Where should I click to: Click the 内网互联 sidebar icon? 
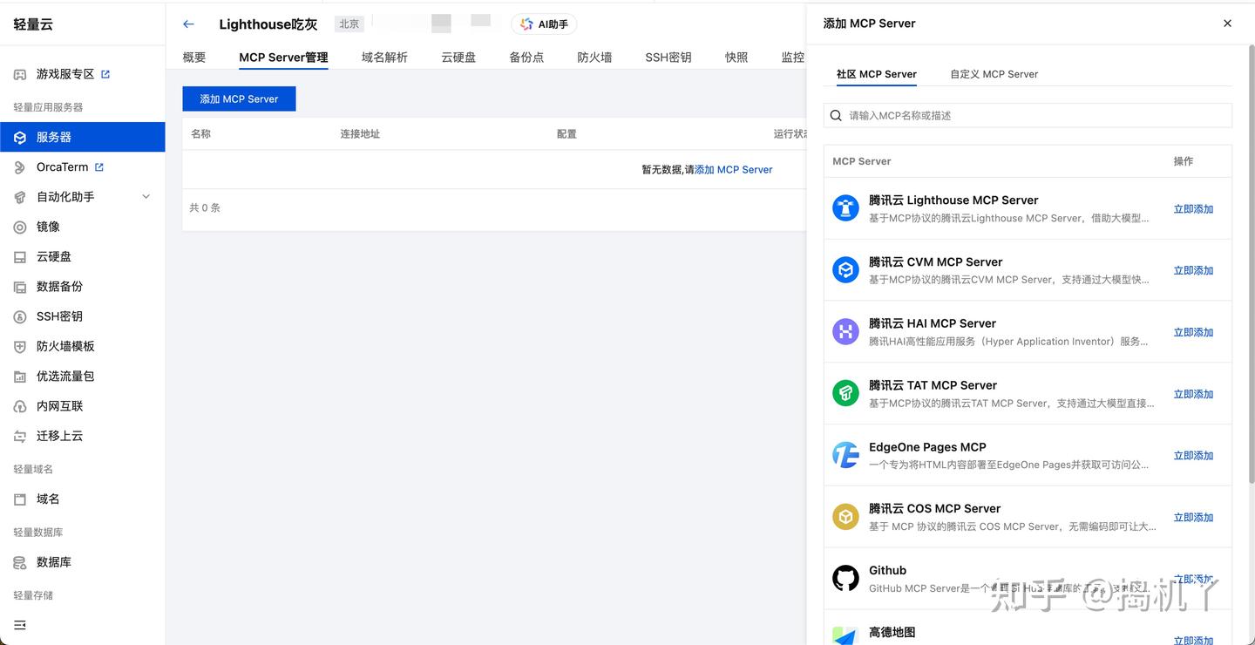(19, 406)
